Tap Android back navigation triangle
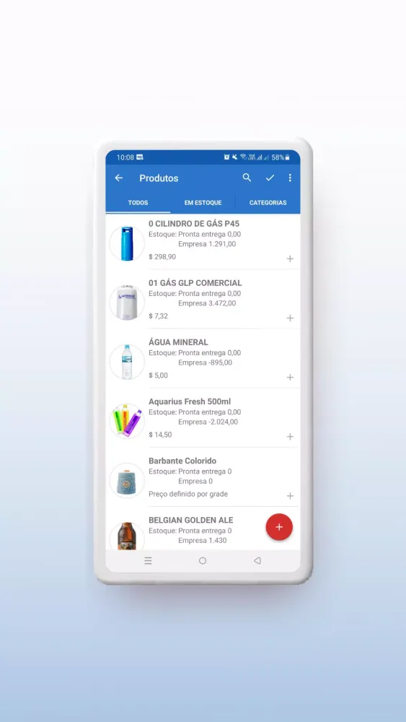The height and width of the screenshot is (722, 406). click(x=257, y=561)
